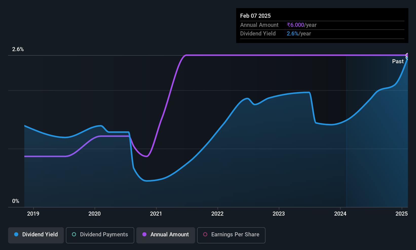Click the purple Annual Amount legend dot
This screenshot has height=250, width=416.
144,234
